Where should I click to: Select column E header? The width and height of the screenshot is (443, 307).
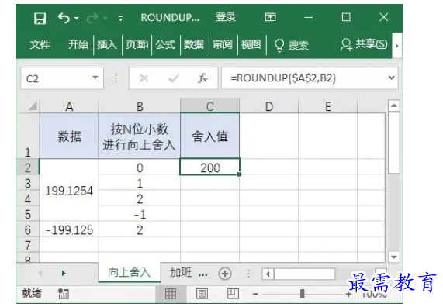pyautogui.click(x=327, y=106)
